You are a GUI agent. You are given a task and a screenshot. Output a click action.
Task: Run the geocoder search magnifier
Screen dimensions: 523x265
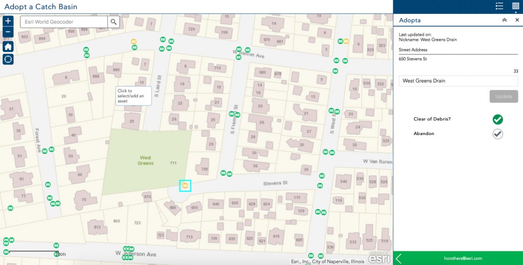(x=113, y=22)
